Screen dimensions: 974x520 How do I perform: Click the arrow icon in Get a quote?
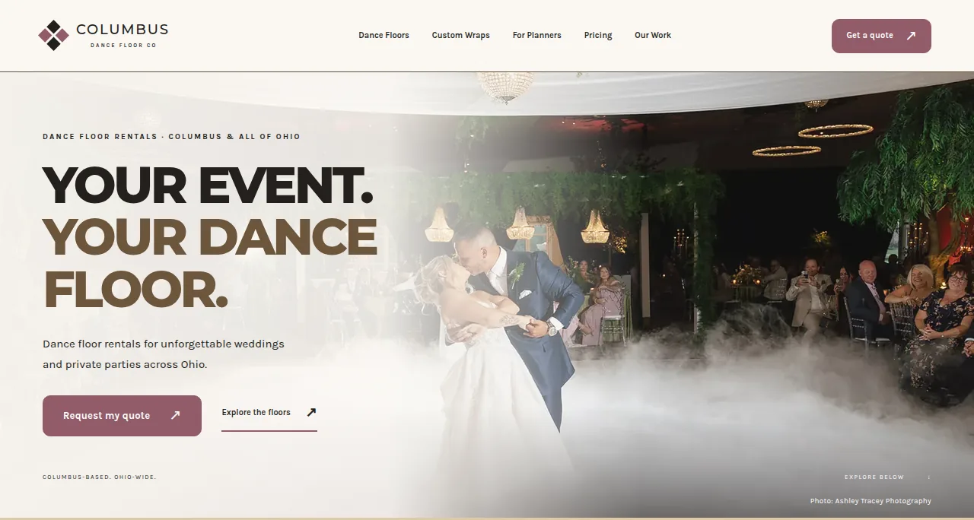coord(911,36)
